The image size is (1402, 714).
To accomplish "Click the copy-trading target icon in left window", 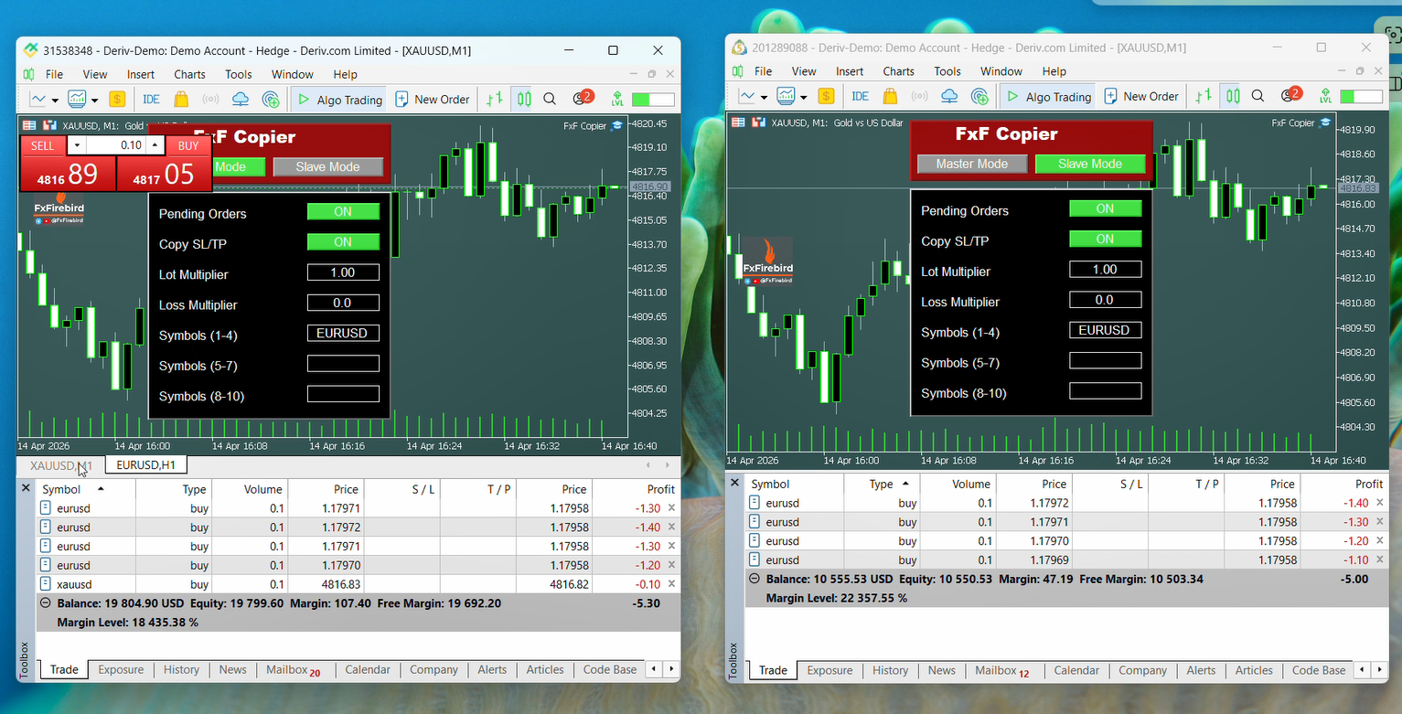I will (x=271, y=100).
